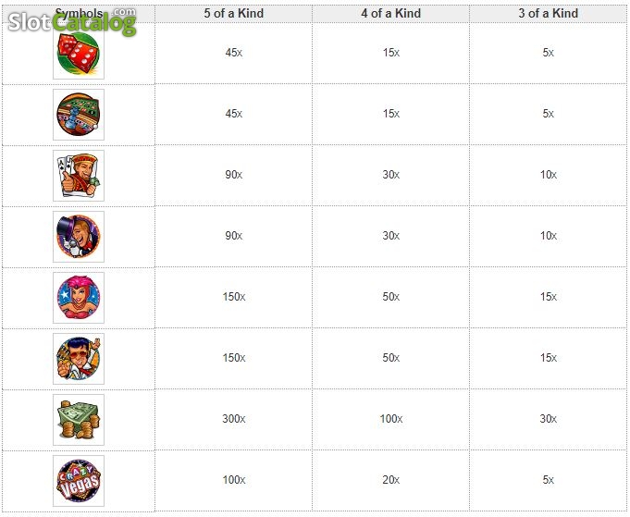Click the 4 of a Kind column header
The image size is (630, 517).
click(x=391, y=13)
